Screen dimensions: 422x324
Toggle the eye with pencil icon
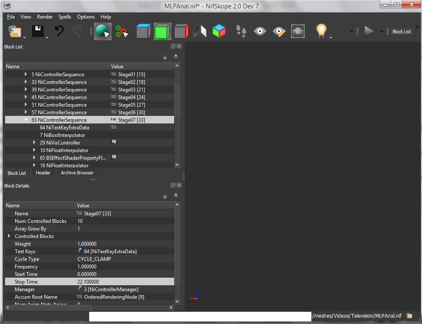coord(279,32)
